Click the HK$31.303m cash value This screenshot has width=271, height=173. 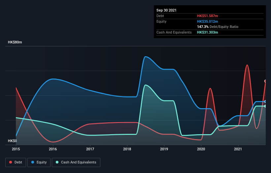point(207,32)
